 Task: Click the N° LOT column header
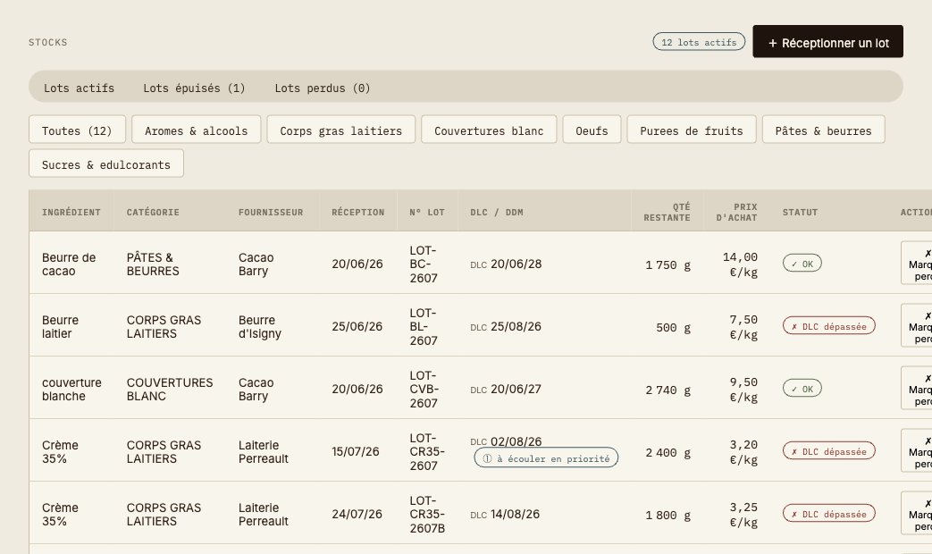[x=427, y=212]
